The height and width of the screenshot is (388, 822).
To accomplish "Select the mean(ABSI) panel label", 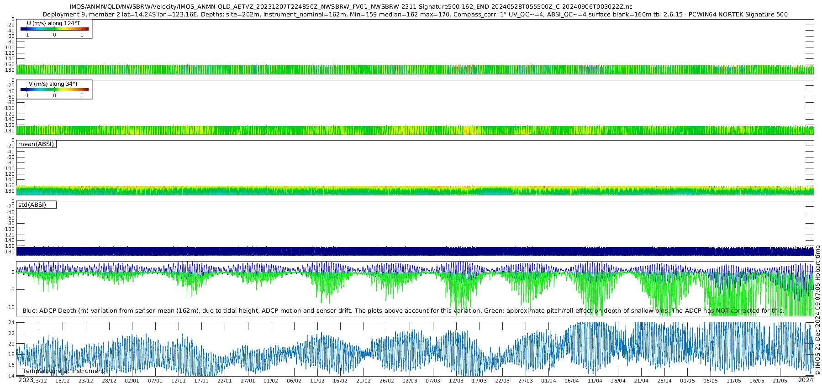I will 36,144.
